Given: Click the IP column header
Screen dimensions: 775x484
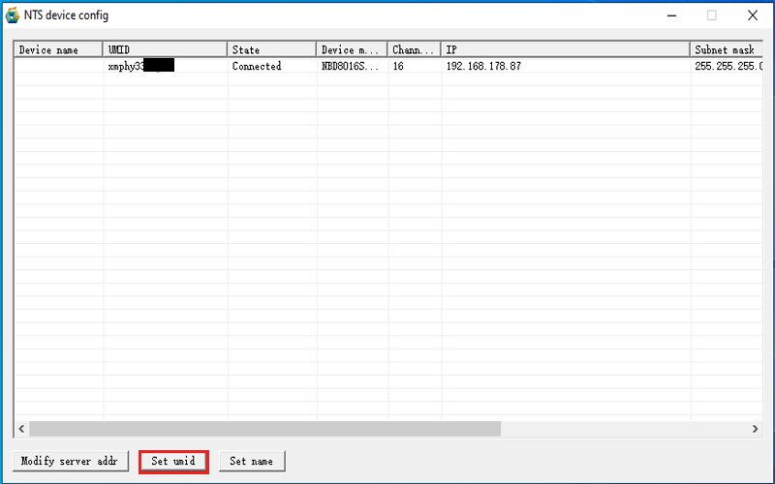Looking at the screenshot, I should 565,49.
